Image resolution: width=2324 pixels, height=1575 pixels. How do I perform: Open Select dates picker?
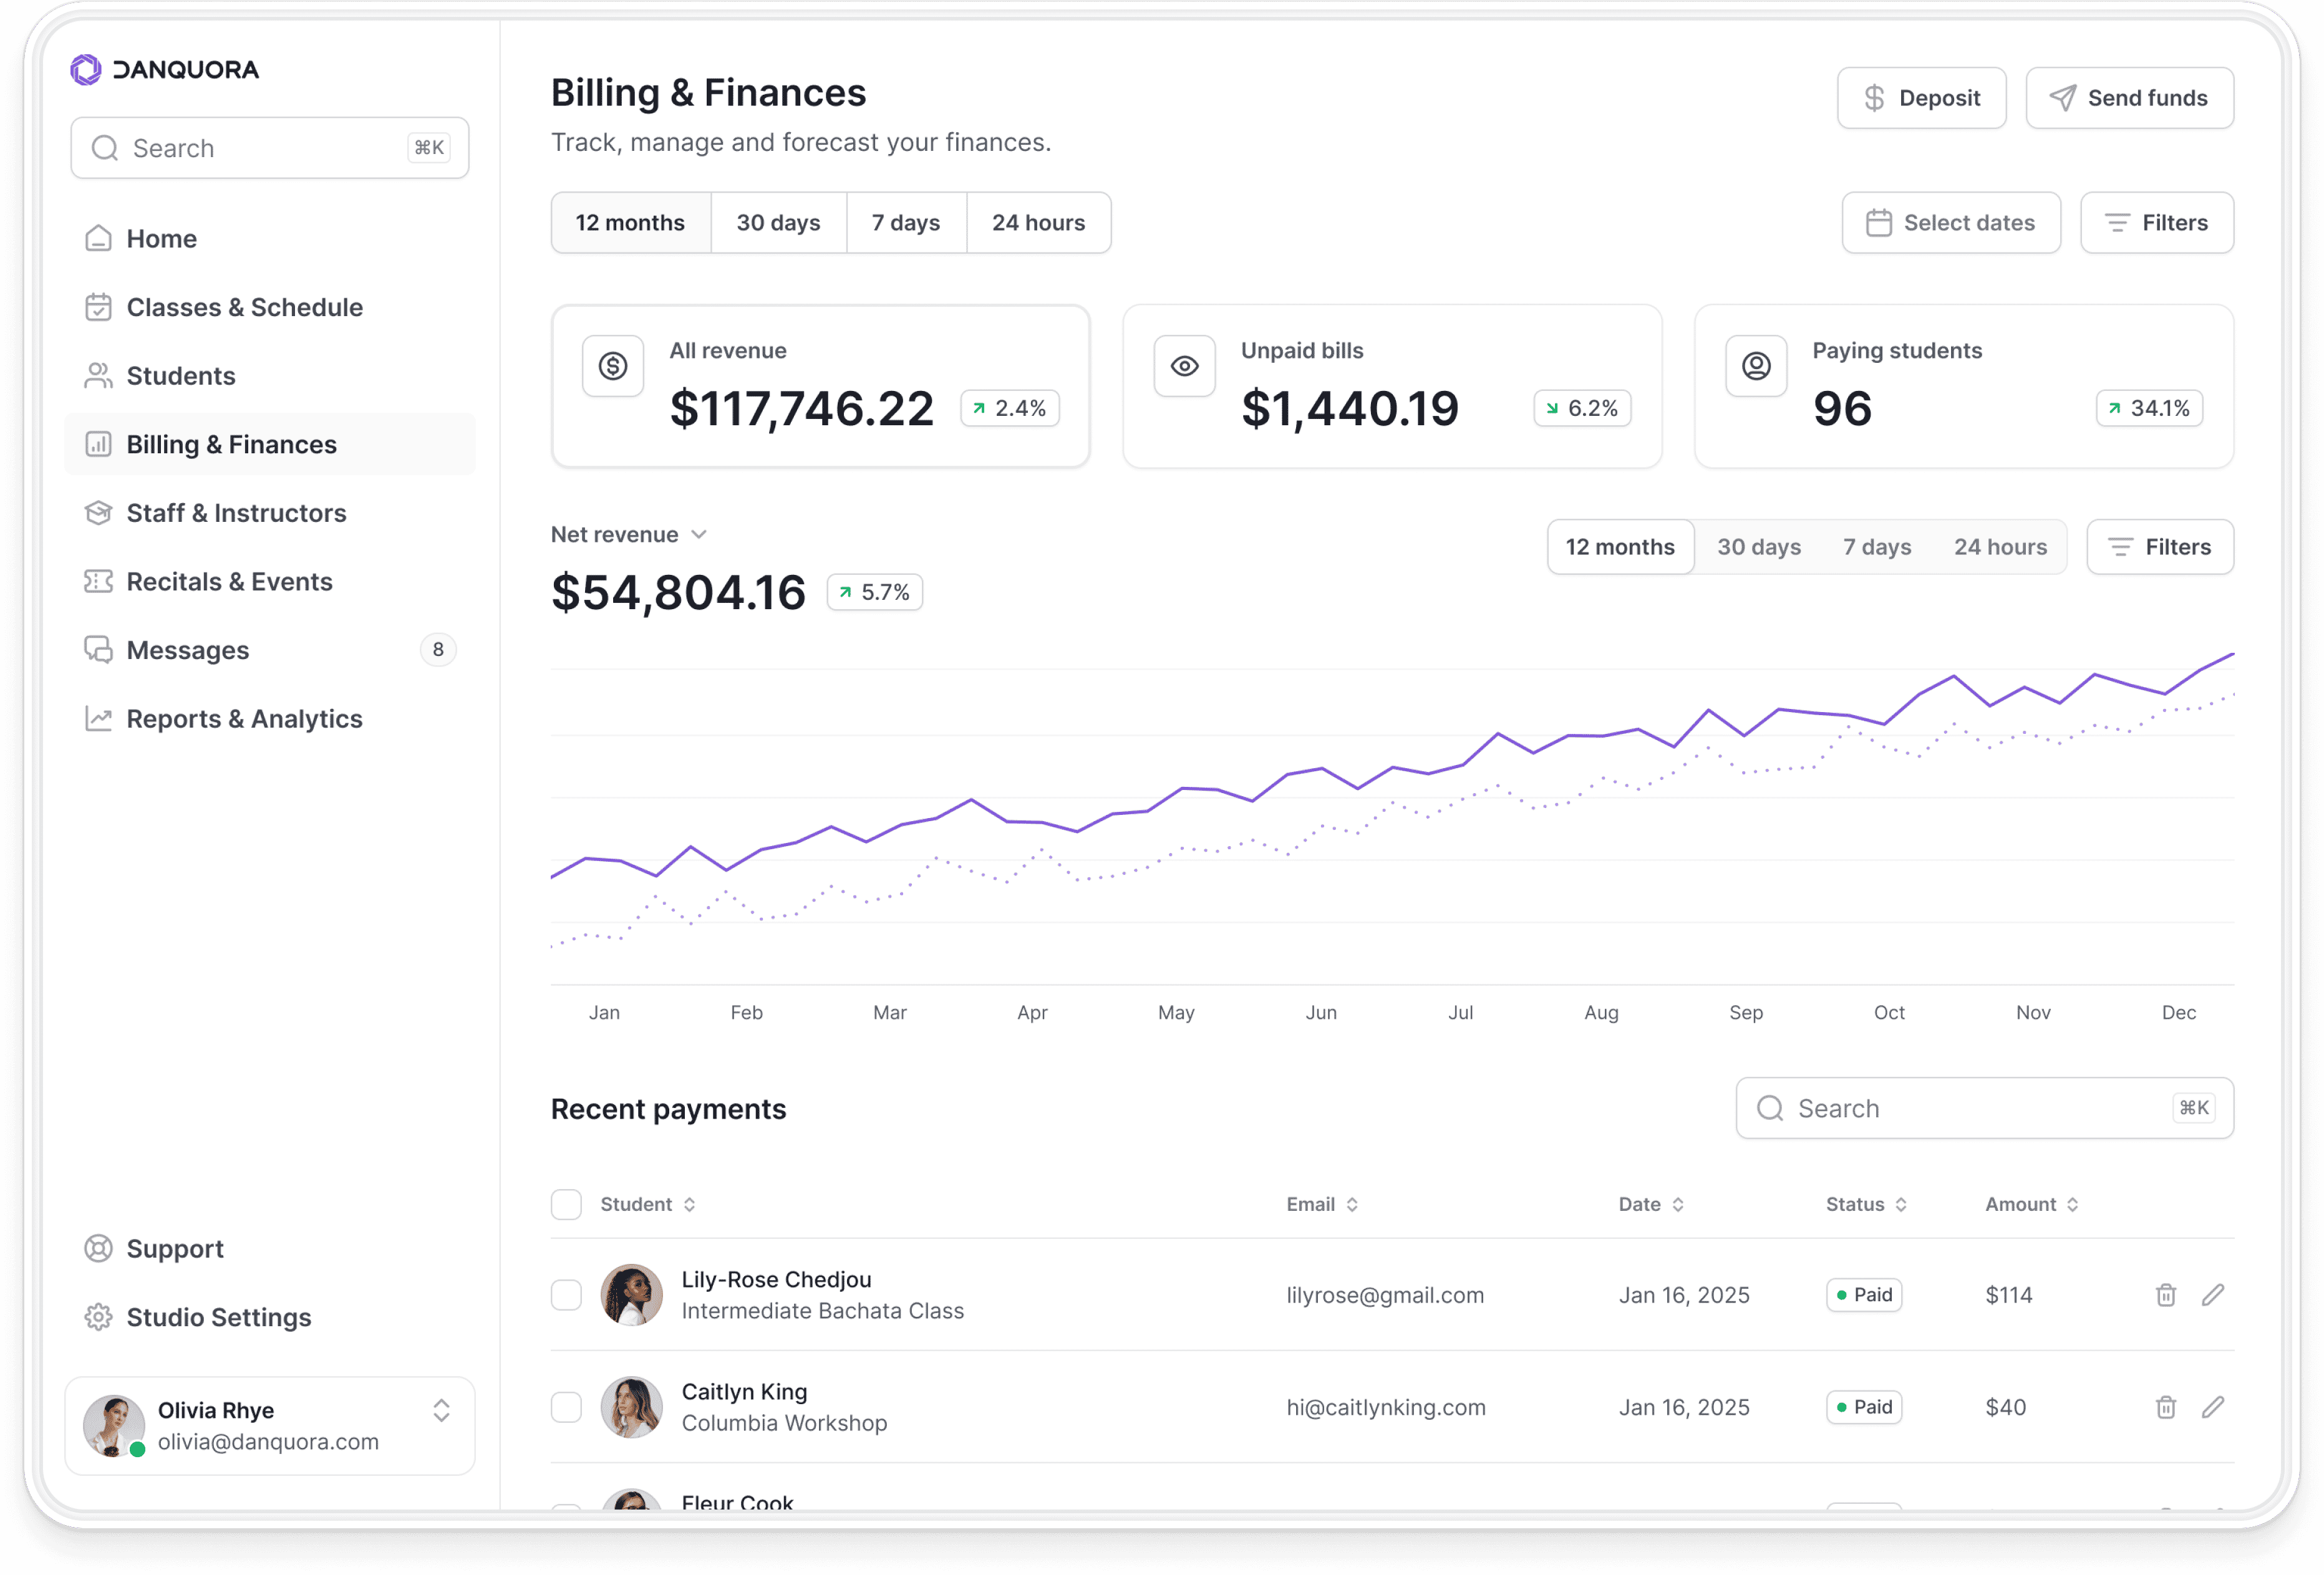click(1950, 222)
